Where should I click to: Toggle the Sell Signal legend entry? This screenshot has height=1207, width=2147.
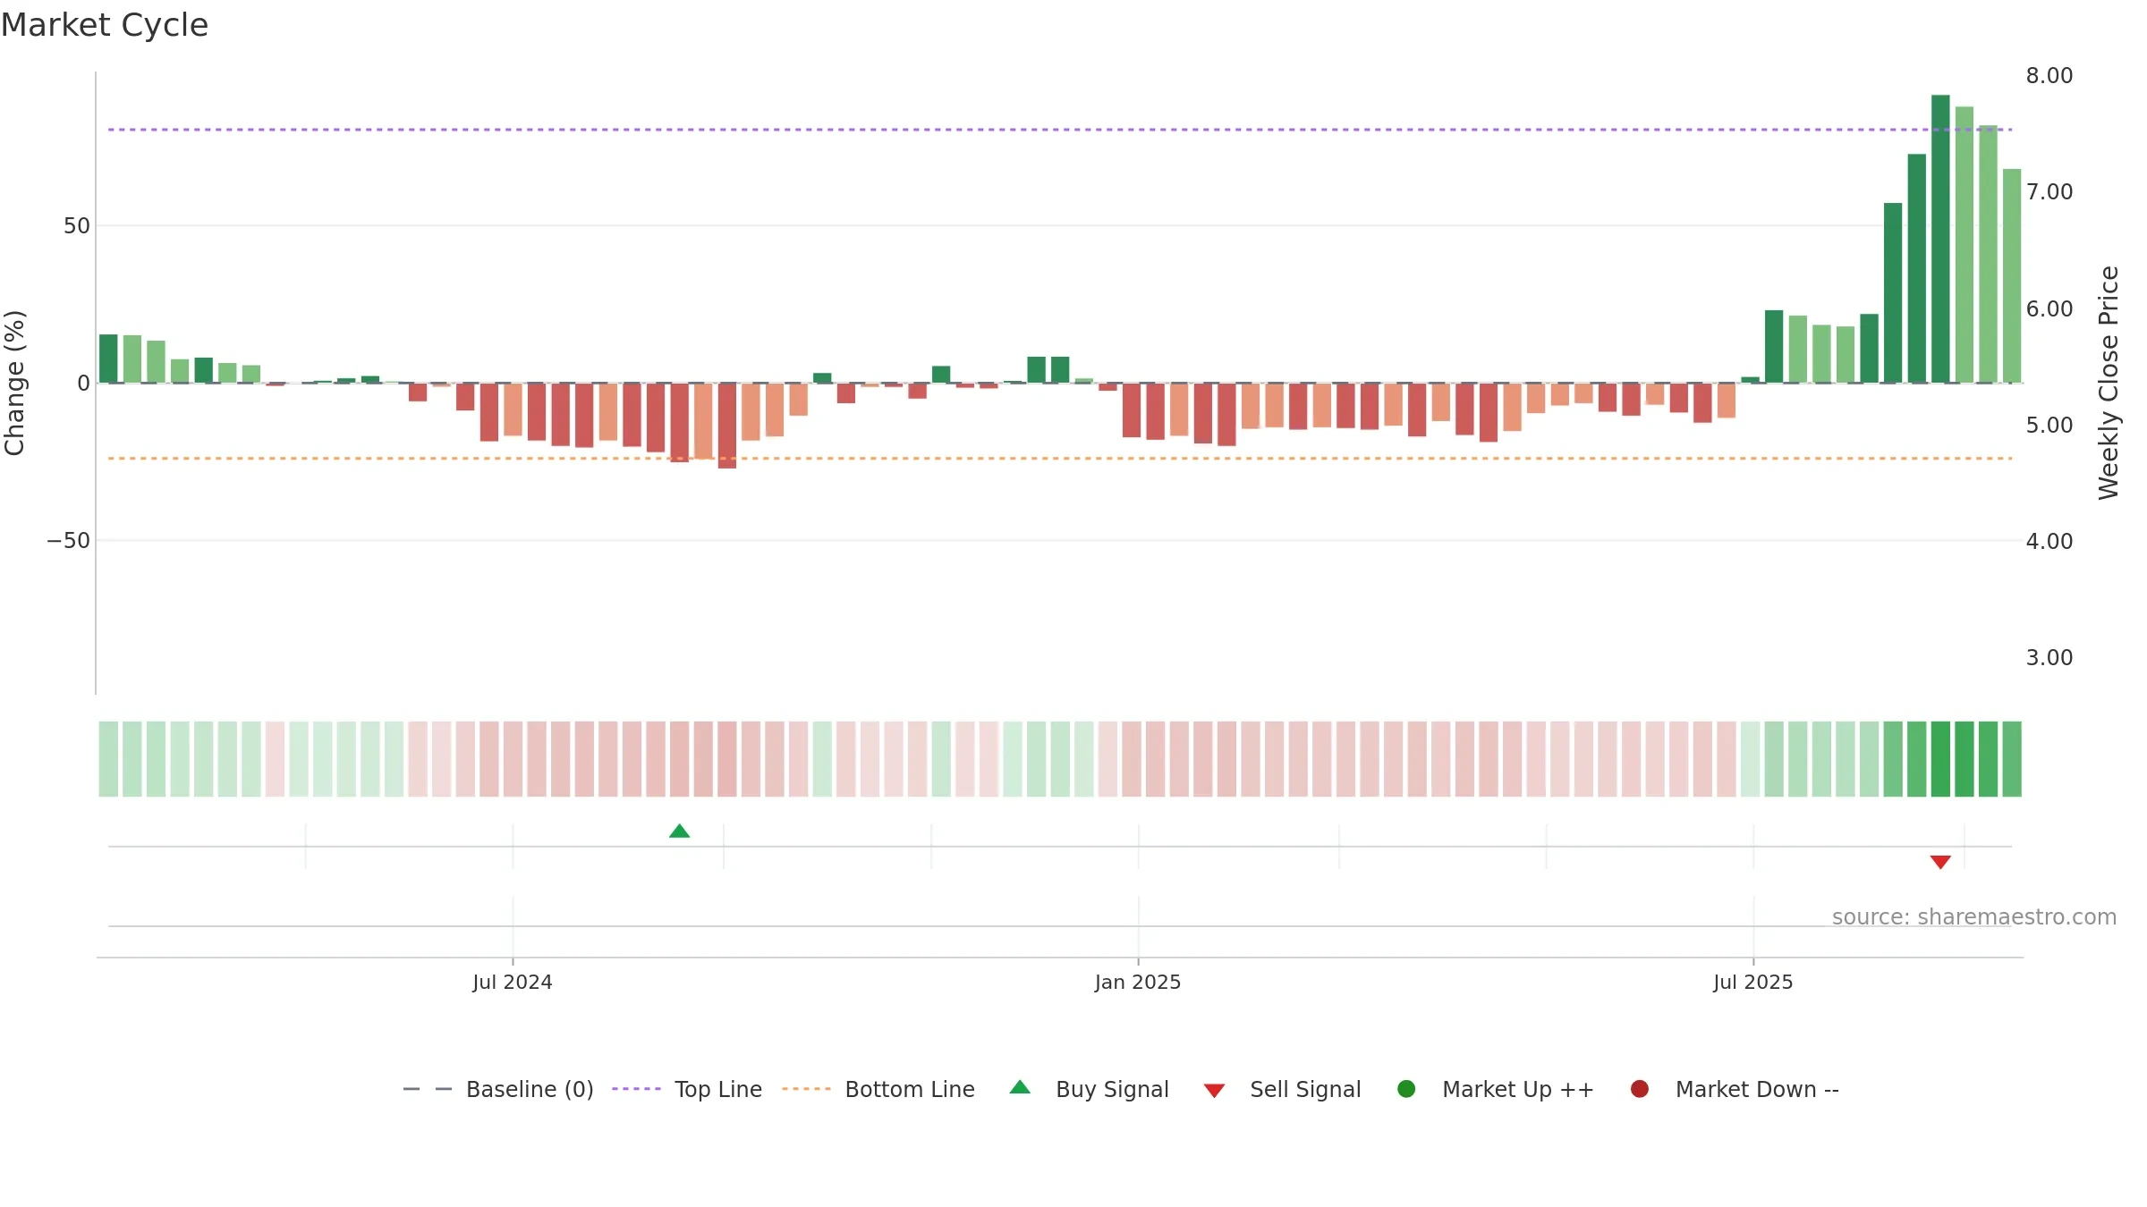(x=1282, y=1089)
